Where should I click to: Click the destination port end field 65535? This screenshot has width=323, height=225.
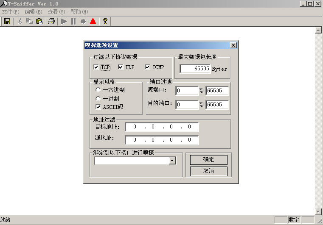click(217, 105)
